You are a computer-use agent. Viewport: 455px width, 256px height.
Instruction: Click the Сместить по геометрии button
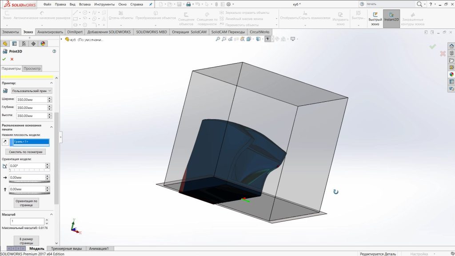coord(25,152)
